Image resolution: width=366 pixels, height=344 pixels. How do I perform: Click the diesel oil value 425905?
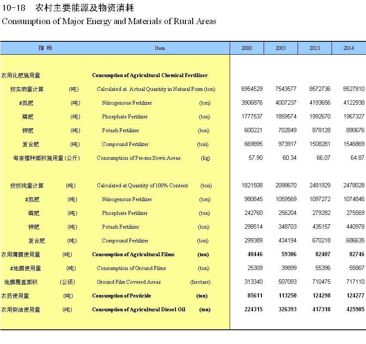pos(355,310)
